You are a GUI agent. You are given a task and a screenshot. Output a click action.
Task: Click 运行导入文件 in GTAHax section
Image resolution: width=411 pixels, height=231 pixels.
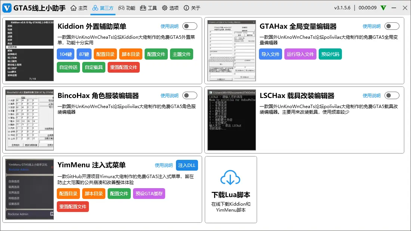[x=300, y=54]
